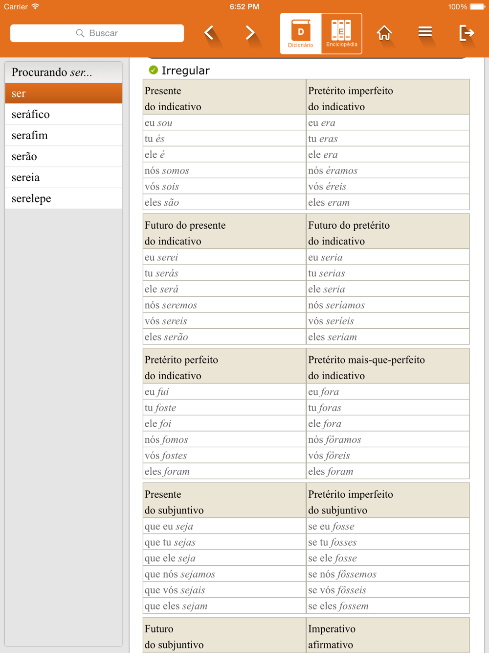Tap the 'ele será' cell

(x=224, y=289)
